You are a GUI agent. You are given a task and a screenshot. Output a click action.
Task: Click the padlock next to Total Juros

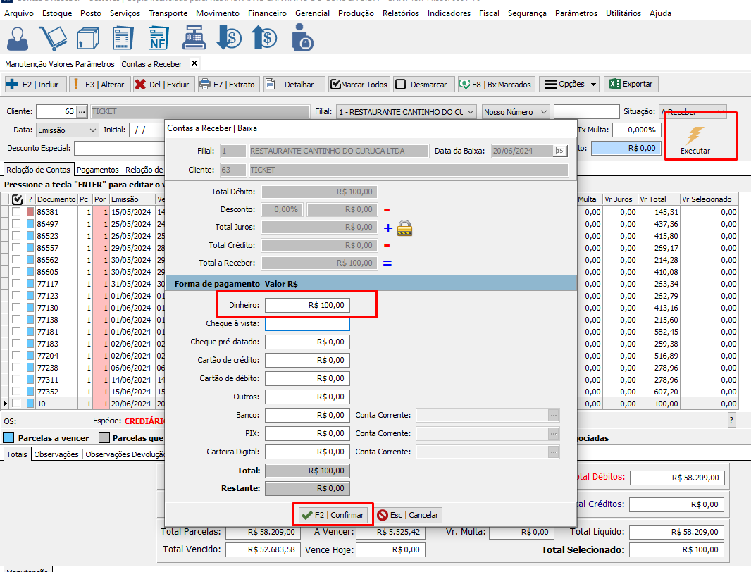click(404, 228)
